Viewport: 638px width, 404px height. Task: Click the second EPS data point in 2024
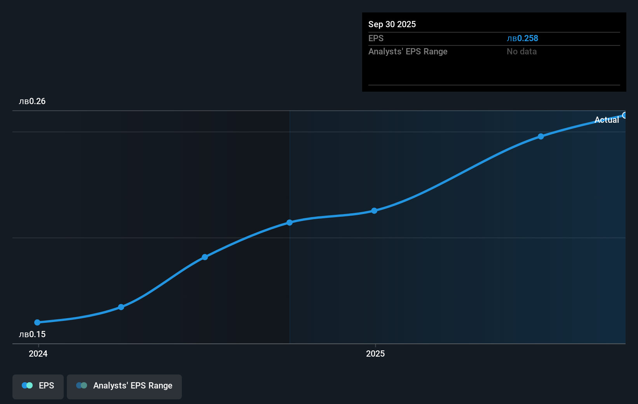121,306
